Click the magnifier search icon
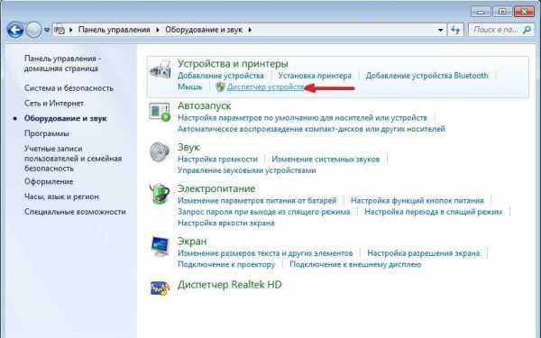The image size is (541, 338). (x=527, y=30)
